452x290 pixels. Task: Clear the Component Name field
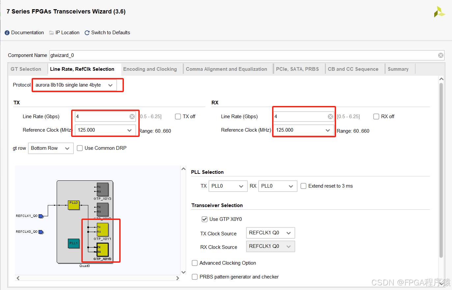[440, 55]
